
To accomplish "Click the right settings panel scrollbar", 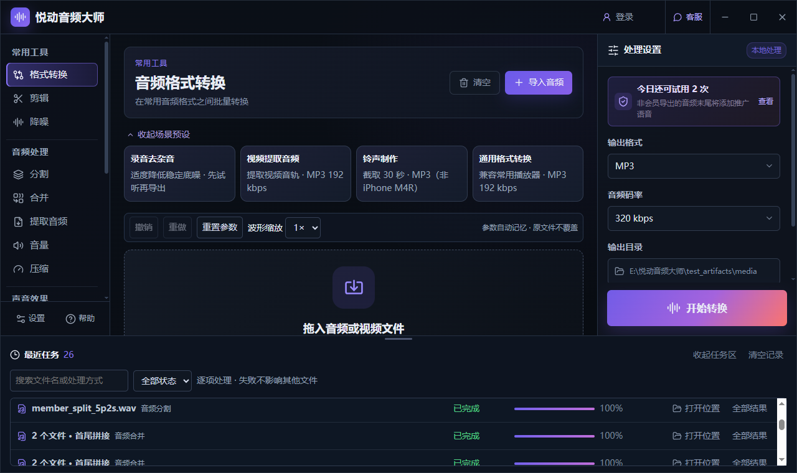I will pos(793,149).
